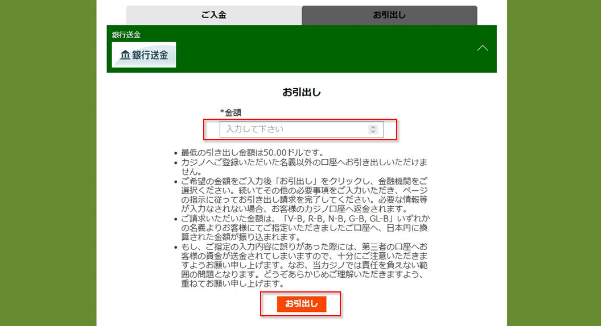
Task: Click the bullet text starting ご希望の金額をご入力後
Action: 304,195
